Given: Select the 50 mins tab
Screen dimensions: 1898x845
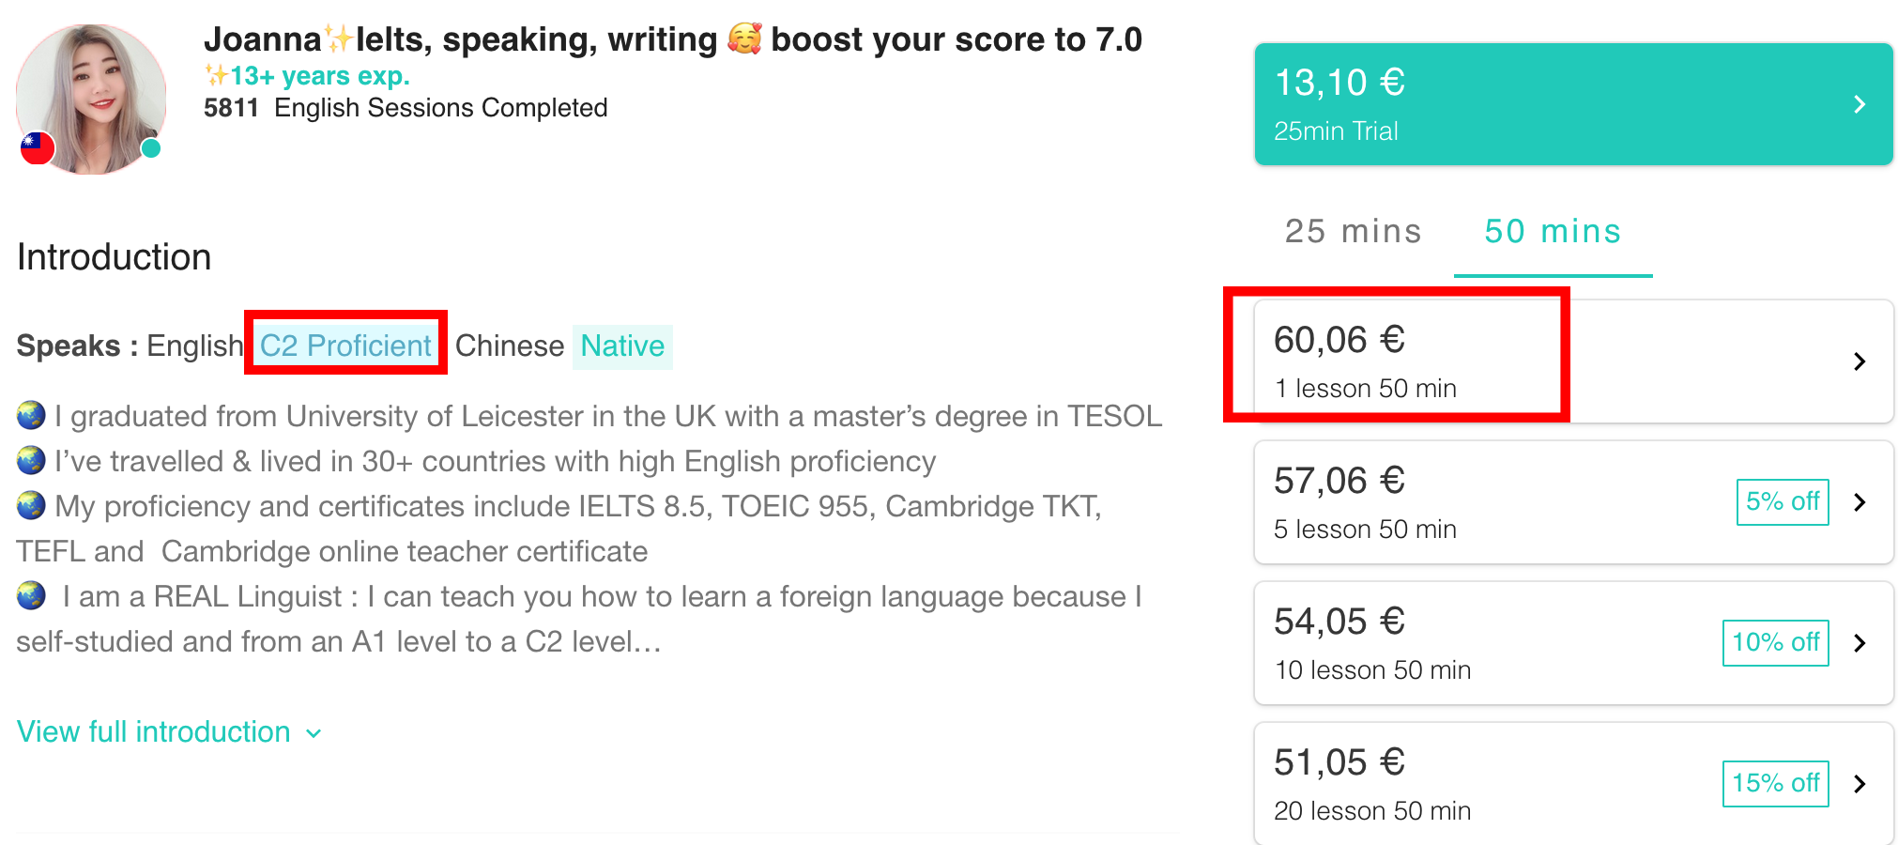Looking at the screenshot, I should tap(1553, 231).
